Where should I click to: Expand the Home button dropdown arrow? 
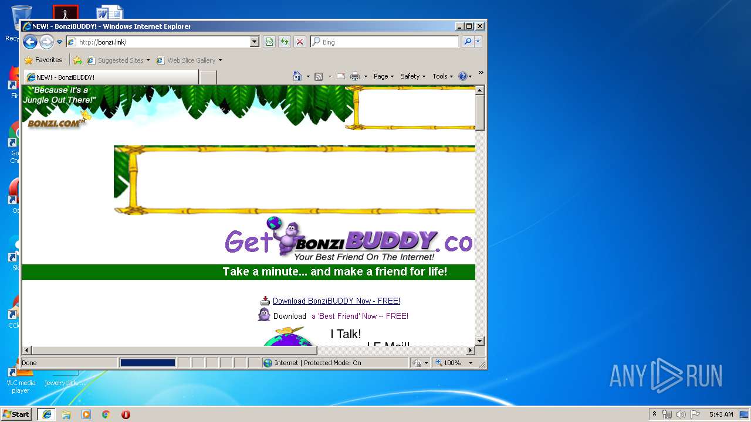pos(308,76)
